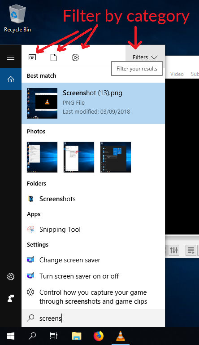The height and width of the screenshot is (345, 199).
Task: Click the Snipping Tool scissors icon
Action: coord(31,229)
